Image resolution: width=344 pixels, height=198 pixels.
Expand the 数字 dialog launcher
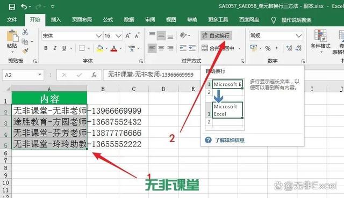(x=303, y=61)
